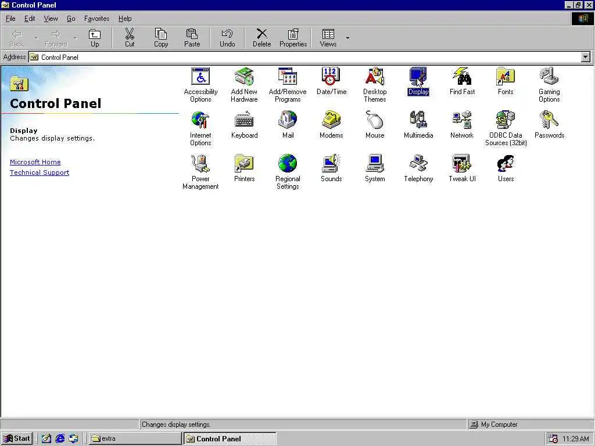Click status bar text 'Changes display settings.'
Image resolution: width=595 pixels, height=446 pixels.
coord(176,425)
